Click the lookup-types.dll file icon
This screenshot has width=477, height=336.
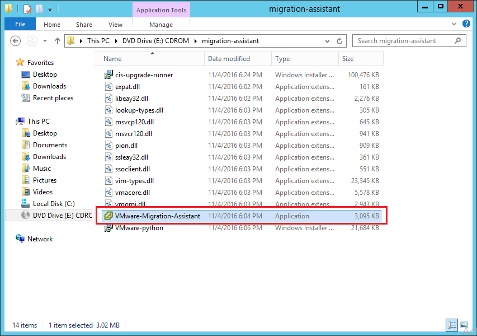(x=108, y=110)
